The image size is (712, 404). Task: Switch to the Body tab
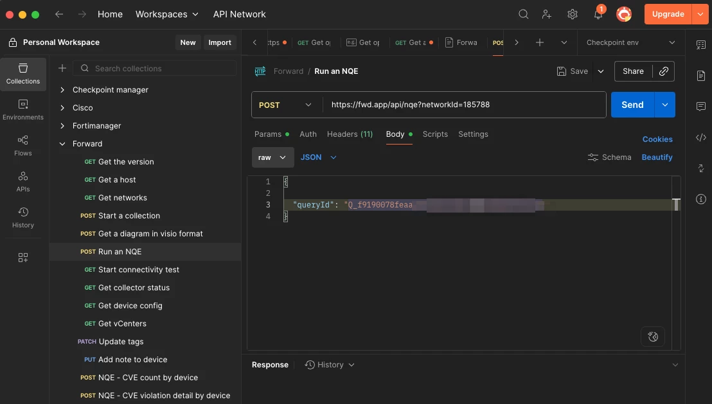[x=398, y=134]
